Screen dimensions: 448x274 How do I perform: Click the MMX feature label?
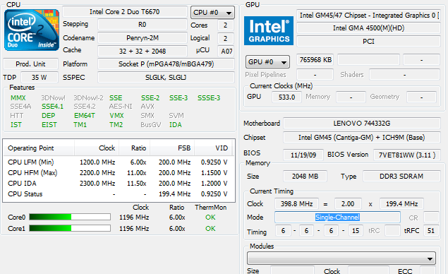18,98
